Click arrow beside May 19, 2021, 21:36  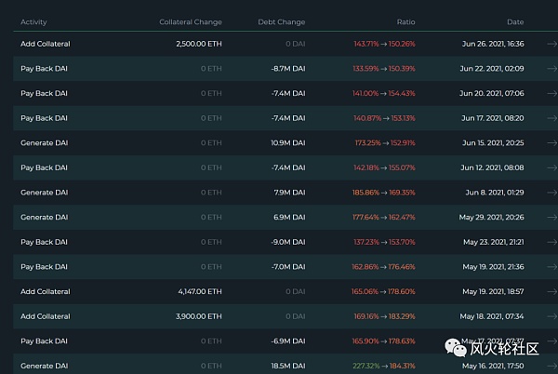[x=551, y=267]
